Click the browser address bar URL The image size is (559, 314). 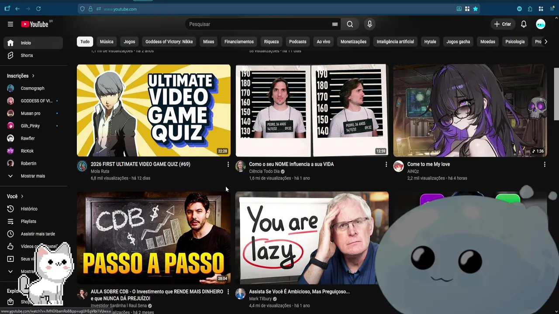[x=120, y=9]
